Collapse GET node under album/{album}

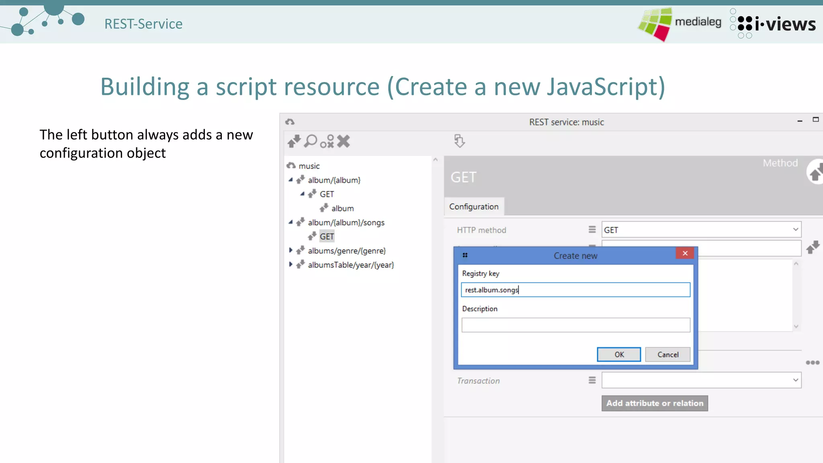[x=302, y=194]
